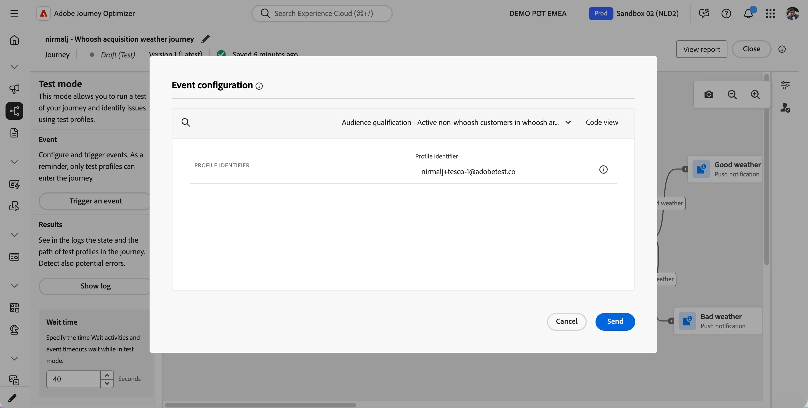This screenshot has height=408, width=808.
Task: Open notifications bell icon
Action: (x=748, y=14)
